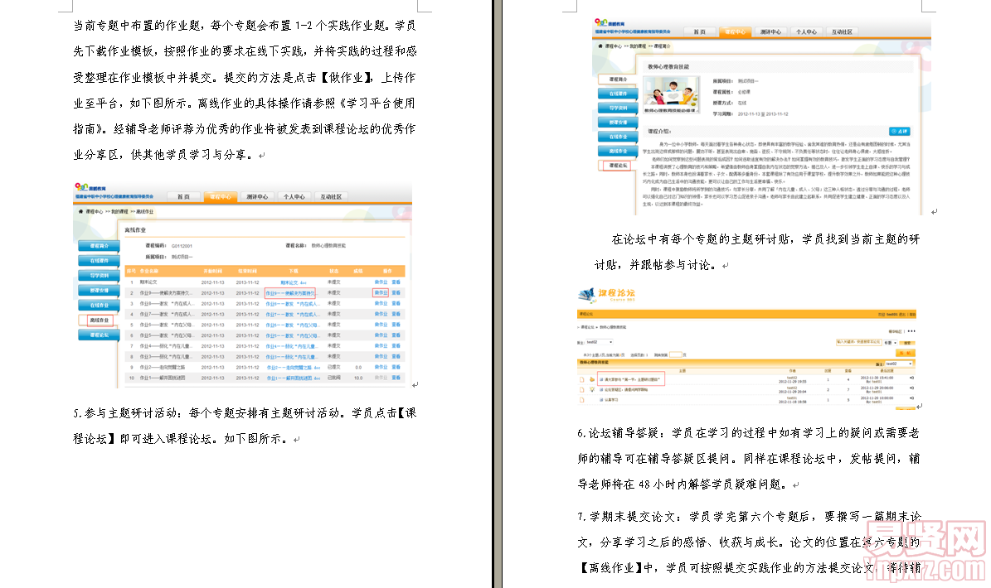Click the site logo in the 课程简介 screenshot
The width and height of the screenshot is (991, 588).
(610, 22)
